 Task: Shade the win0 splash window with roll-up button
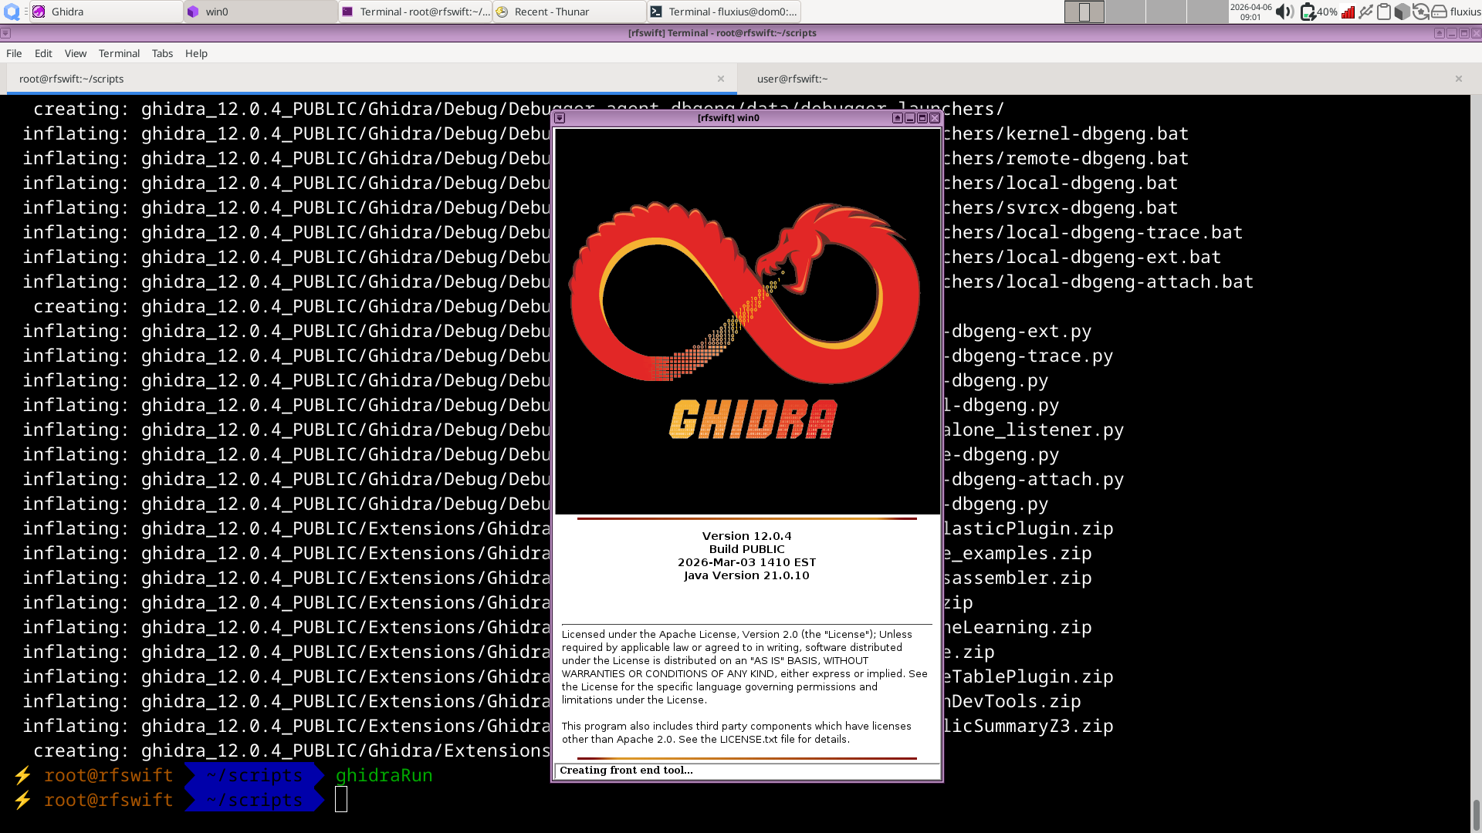(x=897, y=117)
